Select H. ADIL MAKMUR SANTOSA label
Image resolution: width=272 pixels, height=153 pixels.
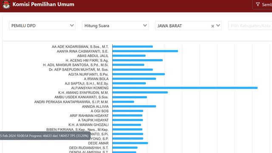pyautogui.click(x=76, y=65)
